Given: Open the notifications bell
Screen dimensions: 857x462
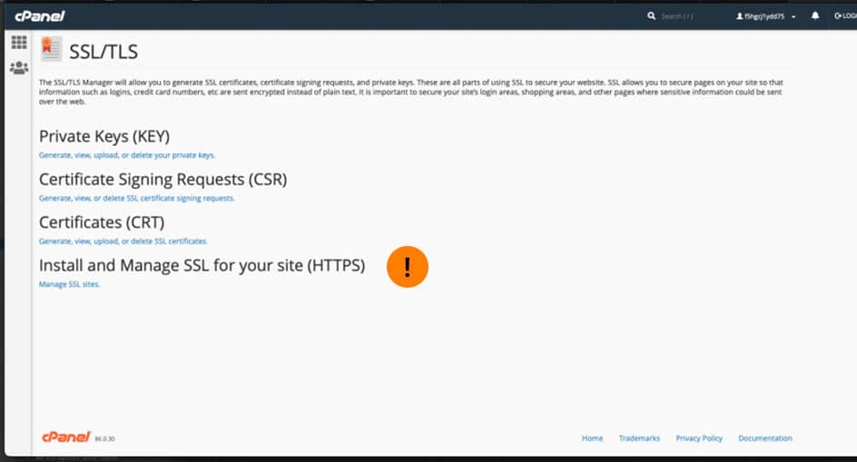Looking at the screenshot, I should [x=815, y=15].
